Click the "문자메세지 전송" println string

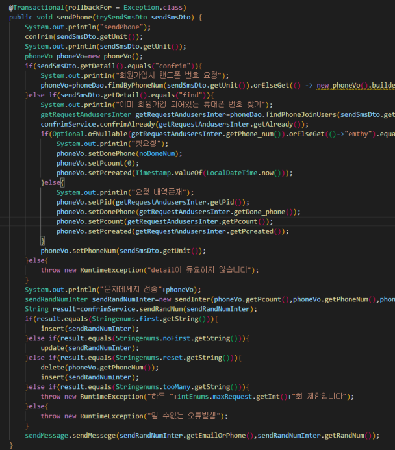pos(131,290)
